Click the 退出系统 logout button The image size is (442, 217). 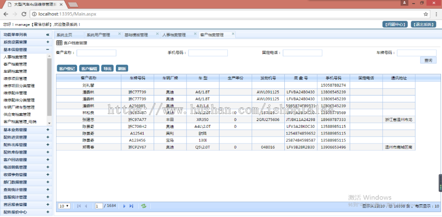pyautogui.click(x=423, y=24)
